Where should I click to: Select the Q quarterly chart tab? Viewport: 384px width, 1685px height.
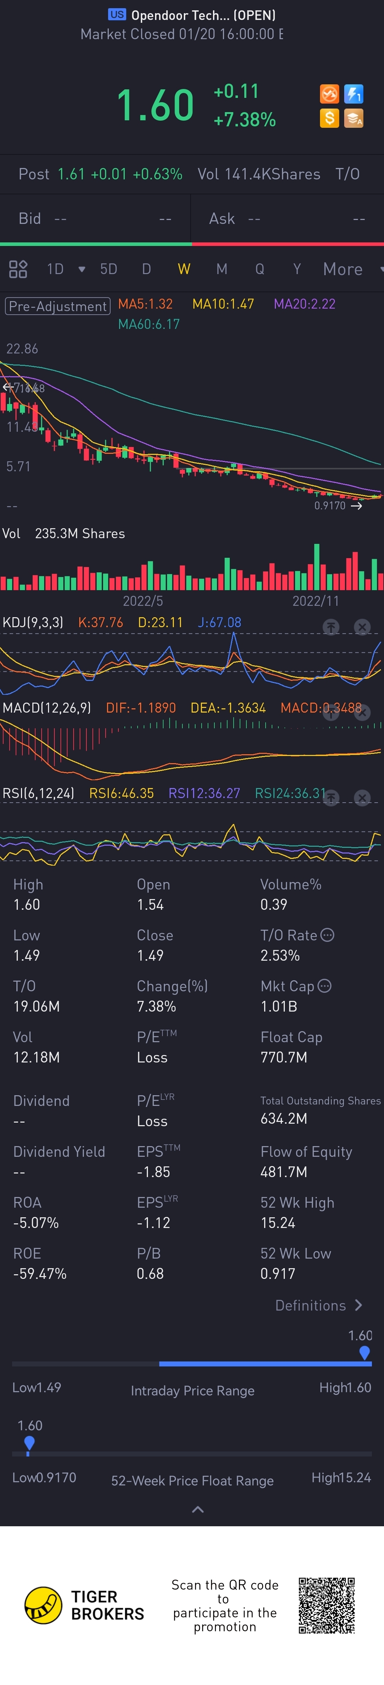260,269
